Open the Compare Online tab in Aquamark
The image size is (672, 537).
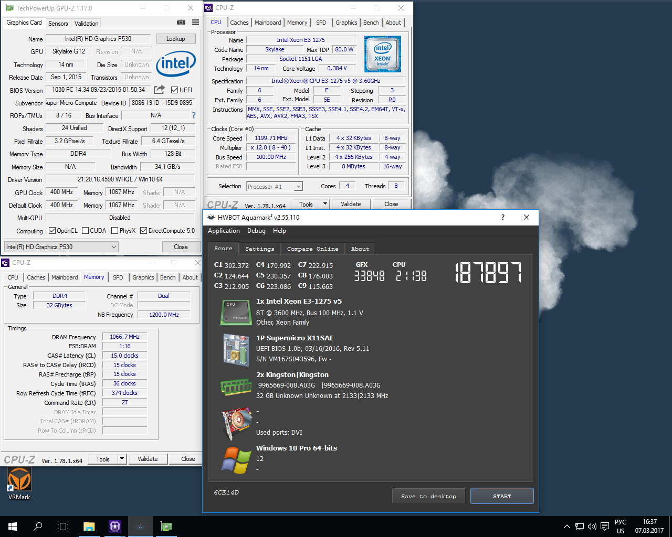coord(313,249)
